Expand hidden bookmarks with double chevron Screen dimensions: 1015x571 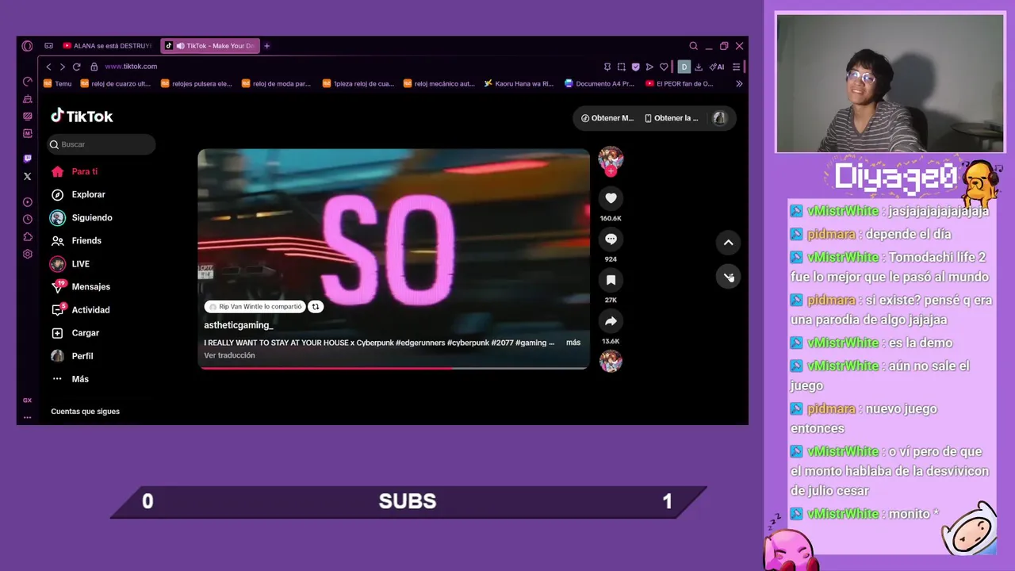point(739,83)
